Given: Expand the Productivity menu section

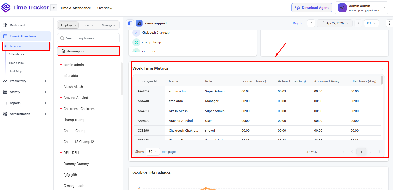Looking at the screenshot, I should tap(46, 81).
